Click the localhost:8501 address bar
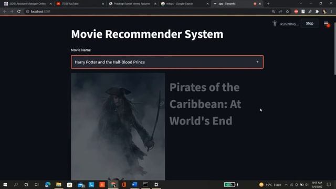The width and height of the screenshot is (336, 189). [x=148, y=12]
